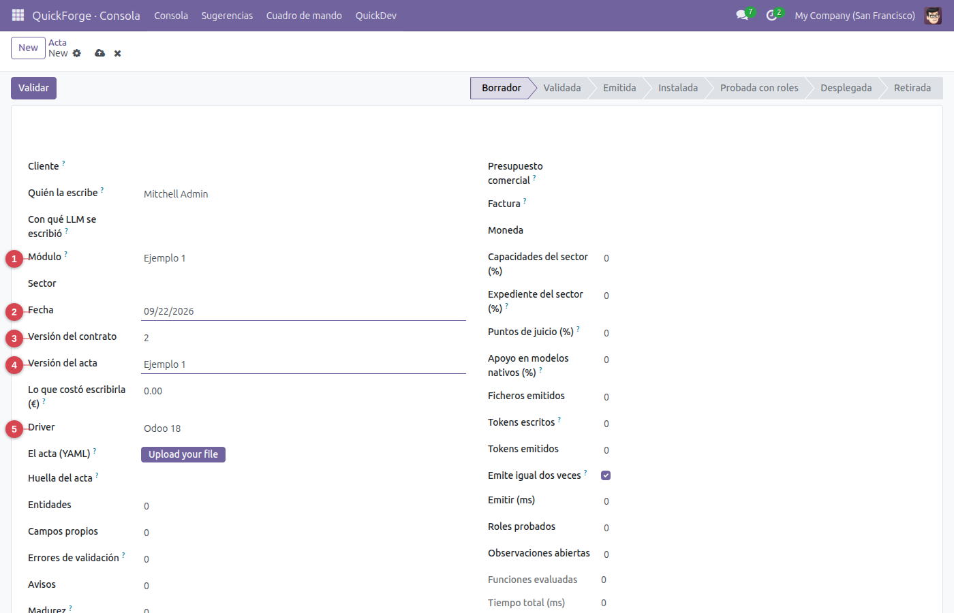Toggle the Emite igual dos veces checkbox
This screenshot has width=954, height=613.
pos(606,475)
